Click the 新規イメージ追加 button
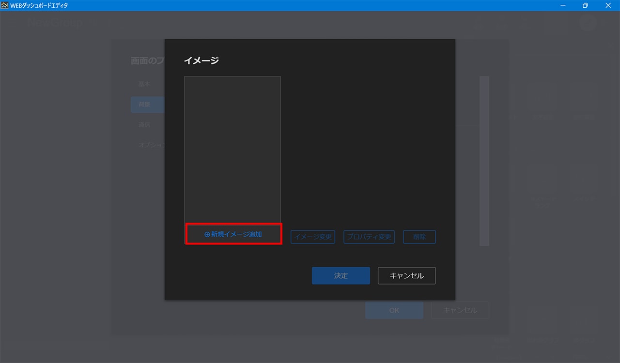The image size is (620, 363). tap(233, 234)
